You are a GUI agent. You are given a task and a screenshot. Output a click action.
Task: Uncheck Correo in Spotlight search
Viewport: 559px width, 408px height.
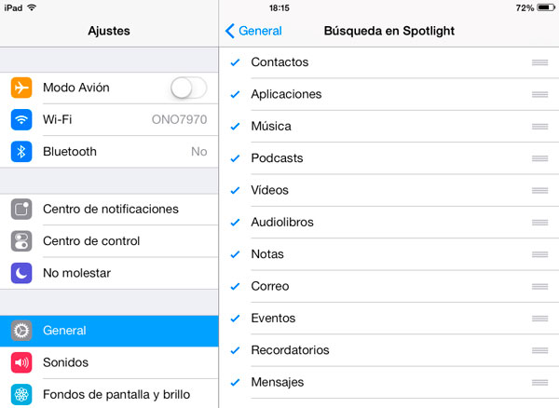[235, 287]
